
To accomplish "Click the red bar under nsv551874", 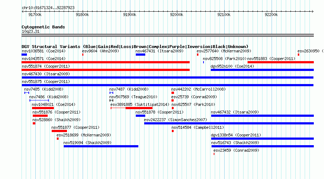I will click(x=106, y=70).
